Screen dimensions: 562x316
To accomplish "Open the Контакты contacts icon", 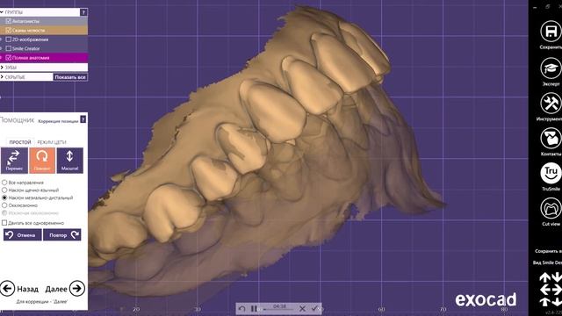I will [551, 139].
